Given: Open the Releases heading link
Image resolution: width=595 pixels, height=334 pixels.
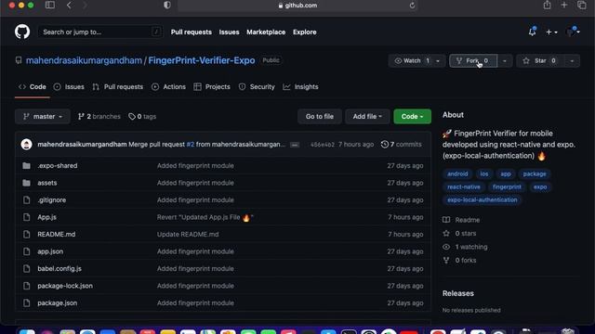Looking at the screenshot, I should point(458,293).
